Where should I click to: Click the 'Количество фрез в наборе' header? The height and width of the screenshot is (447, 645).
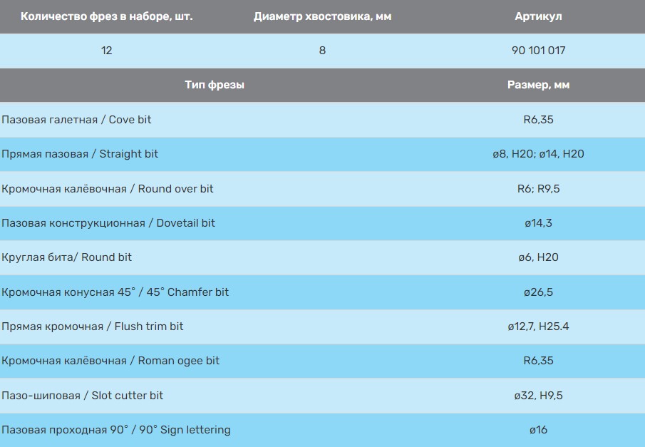click(107, 16)
